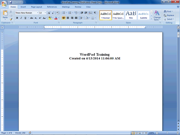Screen dimensions: 180x135
Task: Click the yellow text highlight color
Action: pyautogui.click(x=50, y=18)
